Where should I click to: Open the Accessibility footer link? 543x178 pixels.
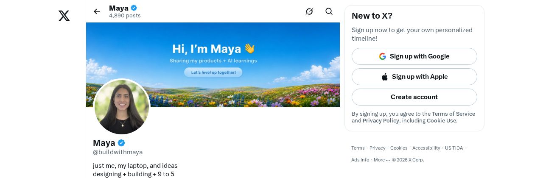pos(426,148)
